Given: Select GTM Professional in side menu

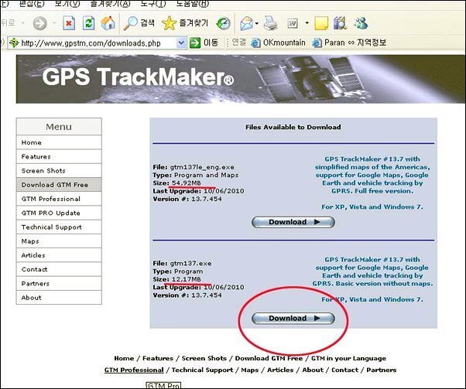Looking at the screenshot, I should pyautogui.click(x=59, y=199).
